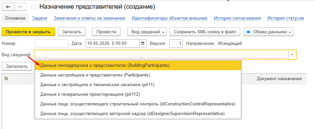Switch to the Задачи tab
Screen dimensions: 315x129
click(x=40, y=18)
